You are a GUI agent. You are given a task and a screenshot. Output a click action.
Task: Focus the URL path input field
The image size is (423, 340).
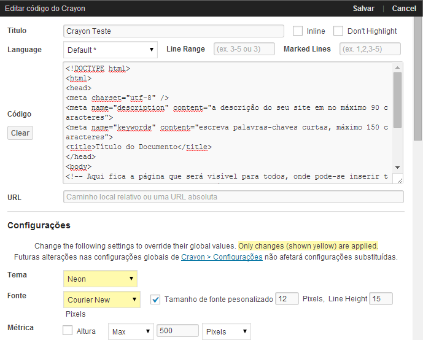[x=233, y=197]
